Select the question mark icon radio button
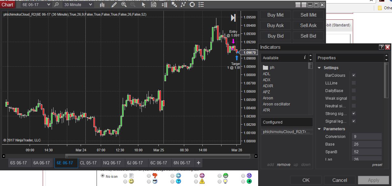Screen dimensions: 392x186 pos(173,181)
